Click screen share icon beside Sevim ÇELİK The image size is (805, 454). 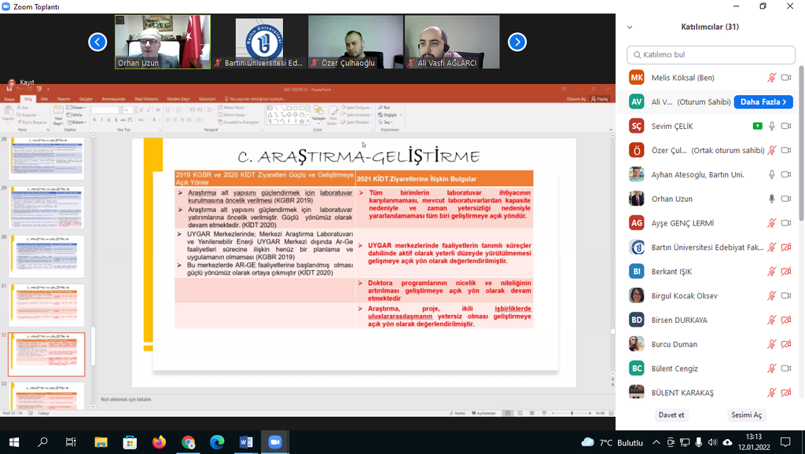tap(757, 126)
